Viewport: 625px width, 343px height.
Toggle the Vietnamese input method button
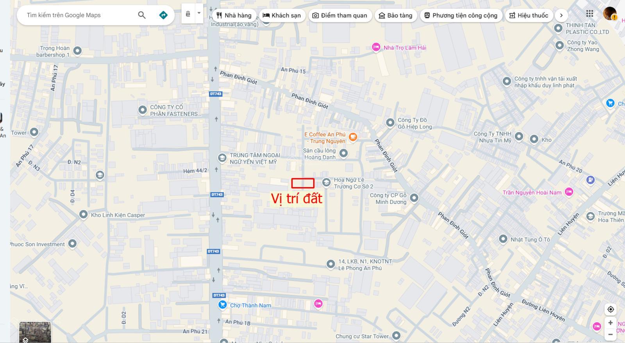tap(188, 14)
